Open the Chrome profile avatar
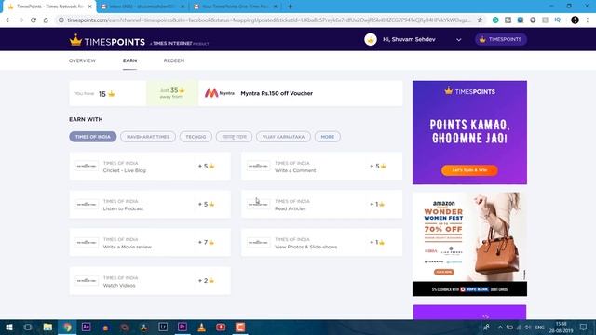This screenshot has width=596, height=335. coord(575,20)
